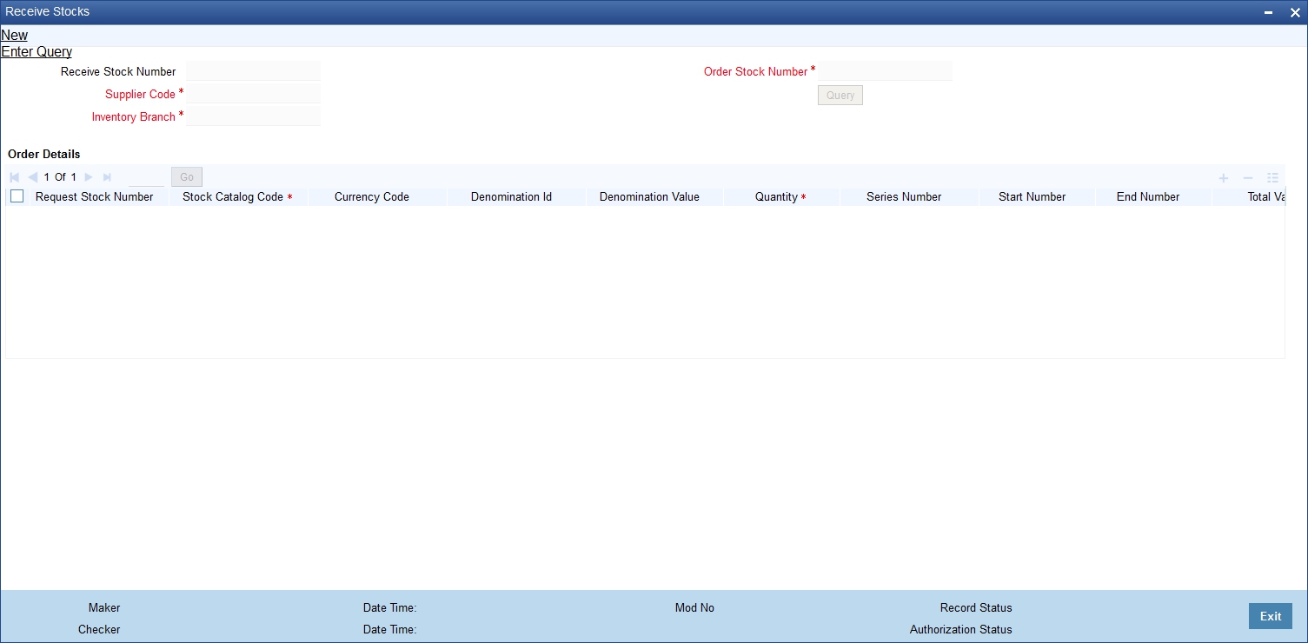Focus the Supplier Code field
The width and height of the screenshot is (1308, 643).
coord(254,94)
